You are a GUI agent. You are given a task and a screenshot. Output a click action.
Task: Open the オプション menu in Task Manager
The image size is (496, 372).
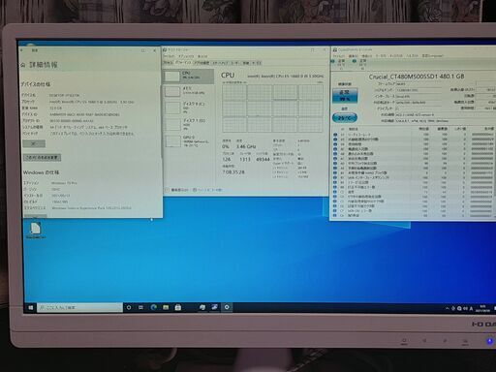tap(186, 56)
